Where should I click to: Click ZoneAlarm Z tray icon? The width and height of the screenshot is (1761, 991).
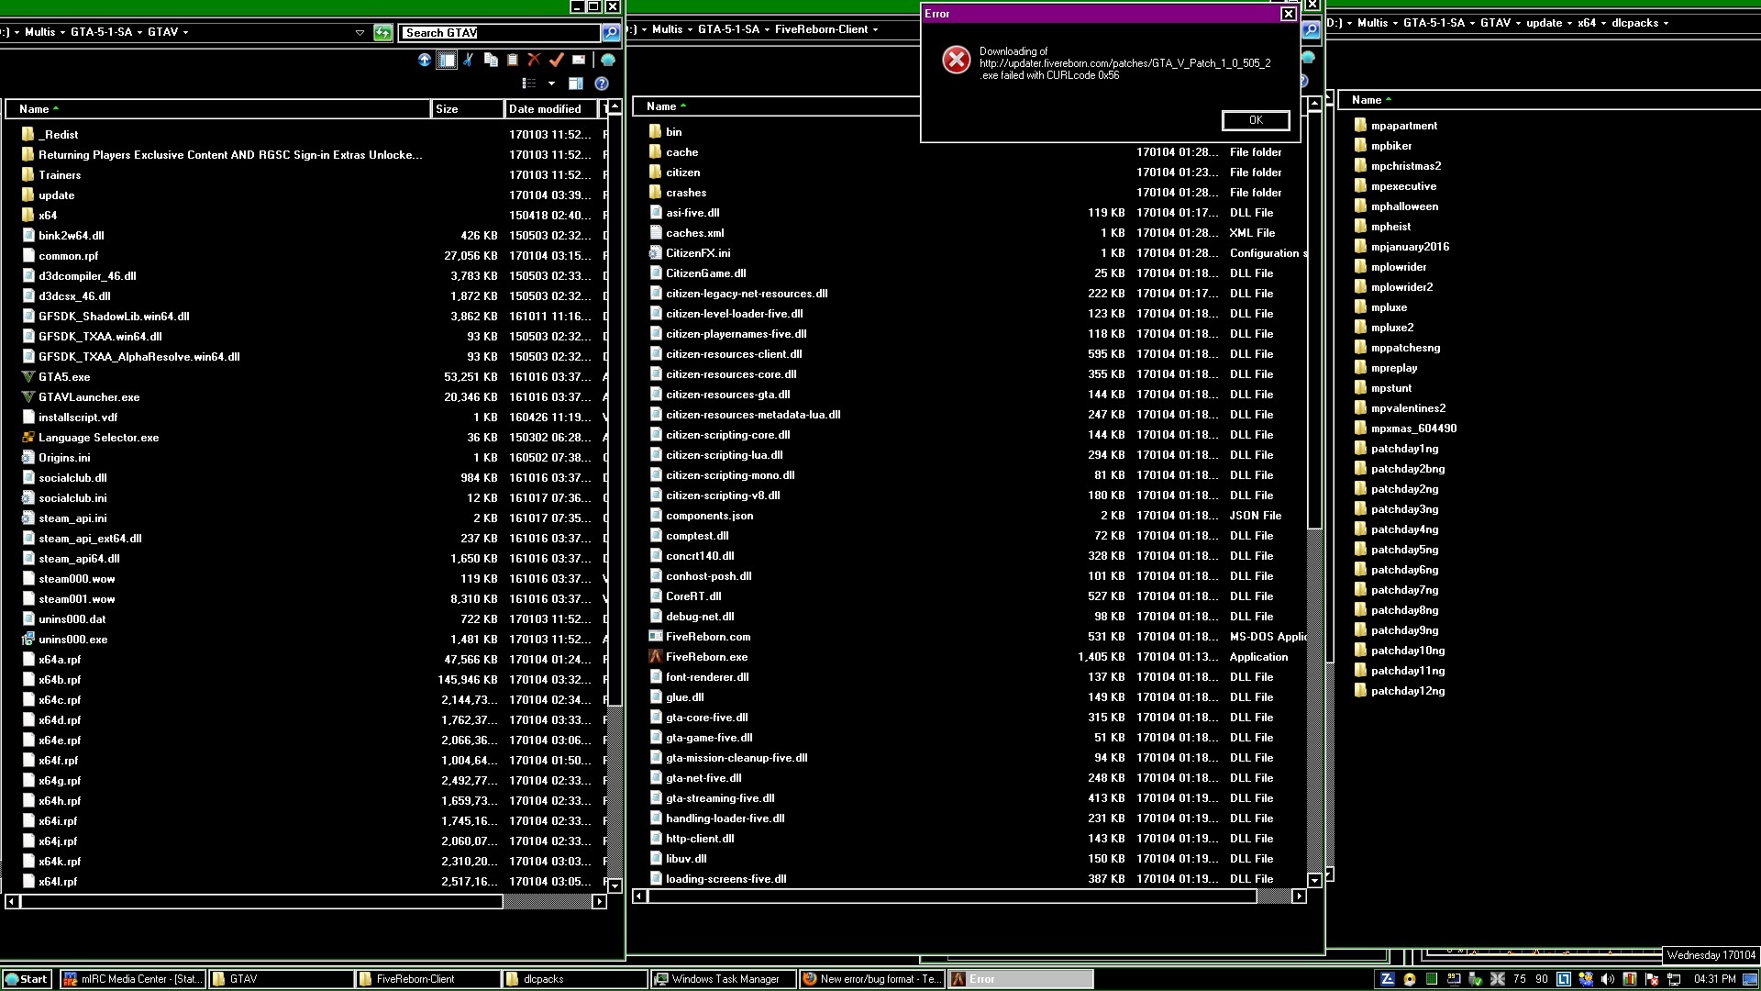[1388, 979]
